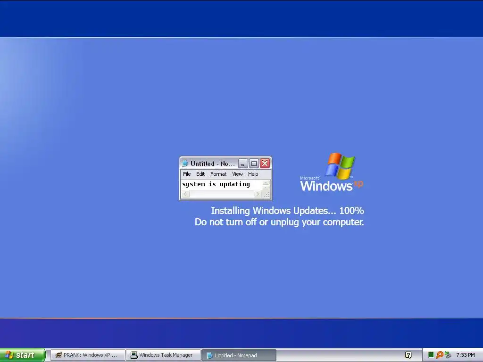This screenshot has width=483, height=362.
Task: Maximize the Untitled Notepad window
Action: pos(254,164)
